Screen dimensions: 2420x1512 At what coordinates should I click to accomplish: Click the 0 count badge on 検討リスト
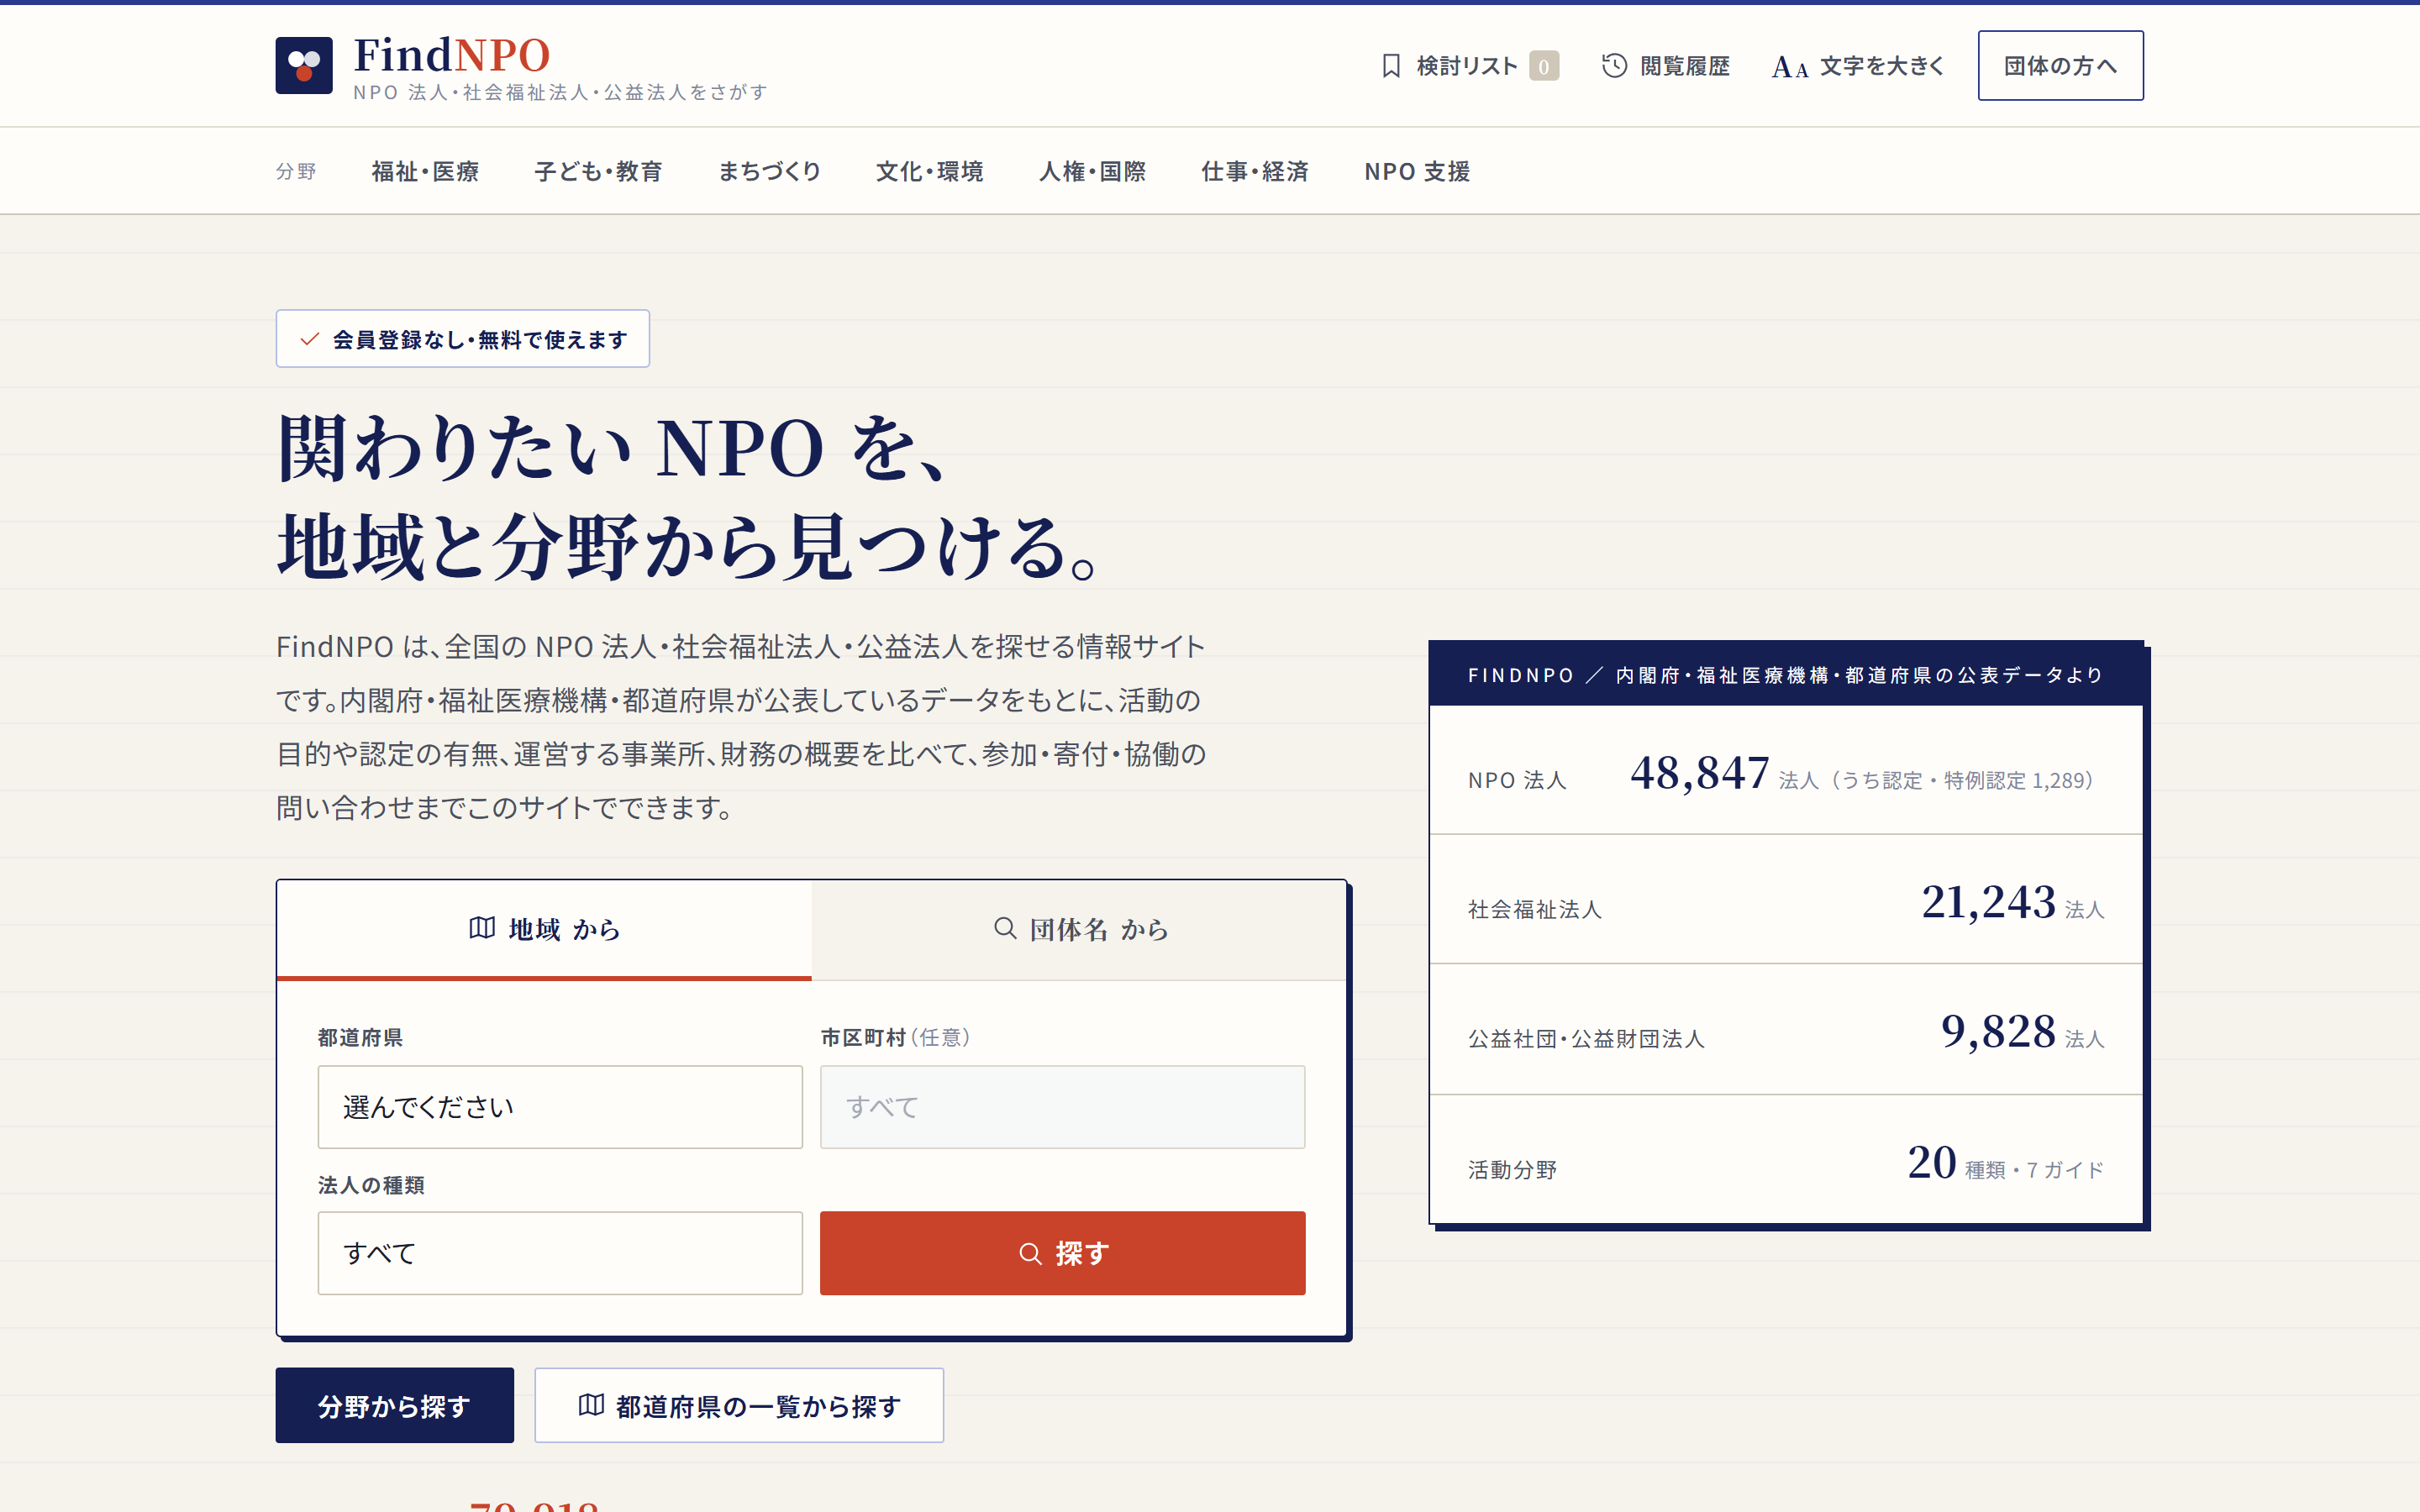coord(1544,66)
